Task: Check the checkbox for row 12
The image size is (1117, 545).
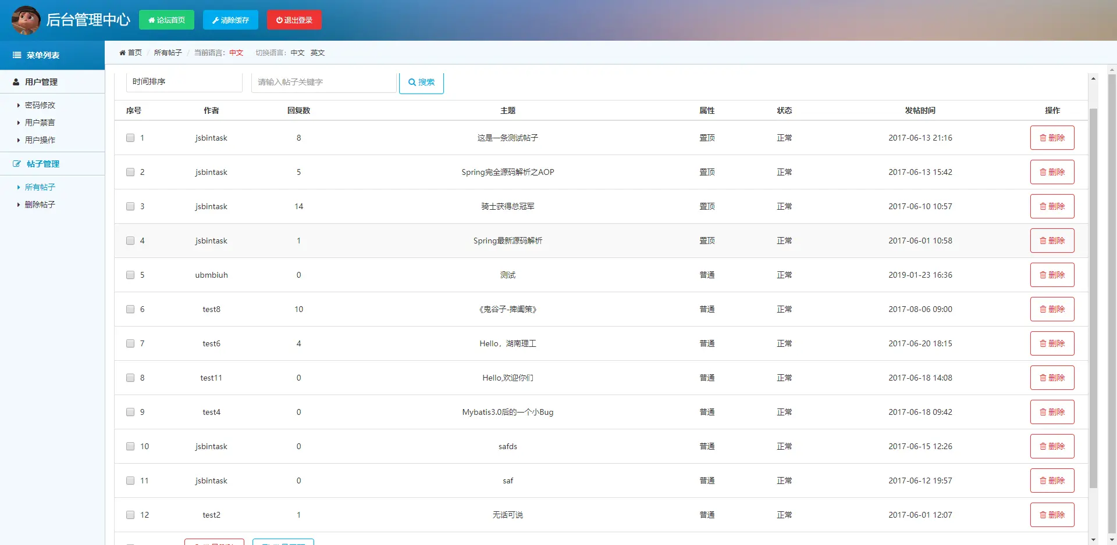Action: (130, 515)
